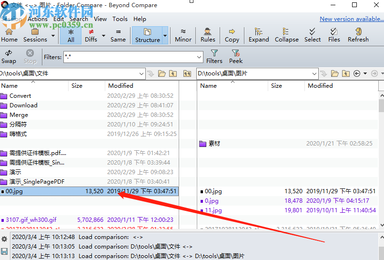Click the Select toolbar icon
The image size is (384, 260).
pos(312,35)
